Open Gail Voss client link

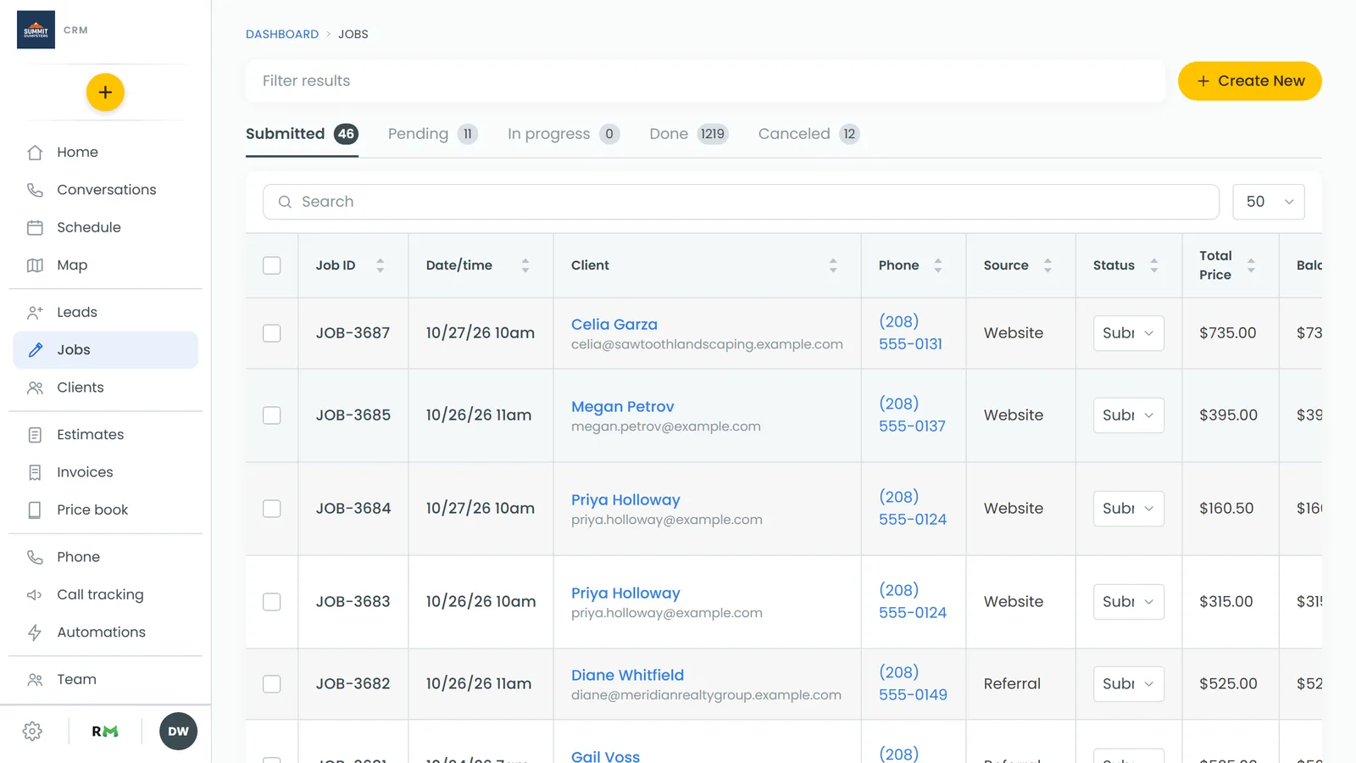605,756
